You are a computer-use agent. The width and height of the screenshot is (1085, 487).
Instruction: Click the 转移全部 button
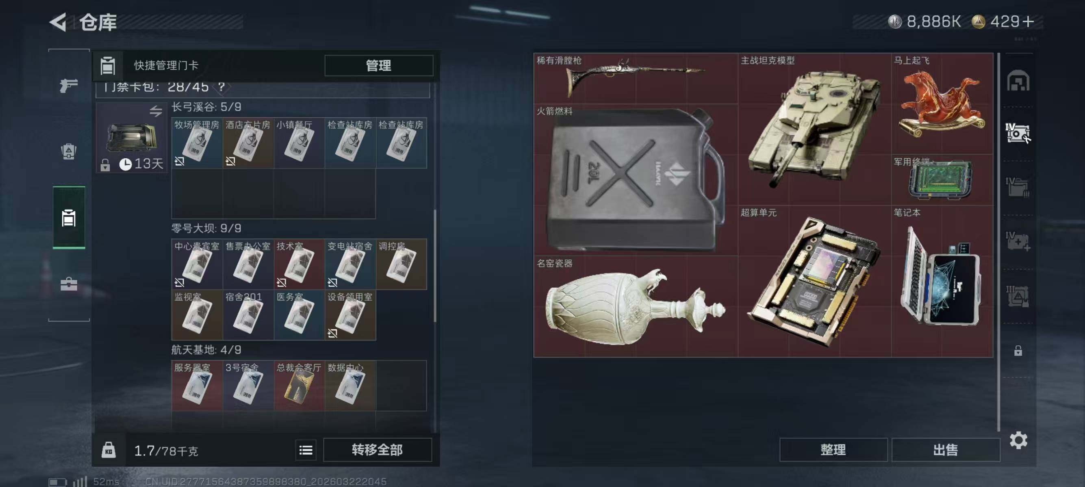pyautogui.click(x=377, y=450)
